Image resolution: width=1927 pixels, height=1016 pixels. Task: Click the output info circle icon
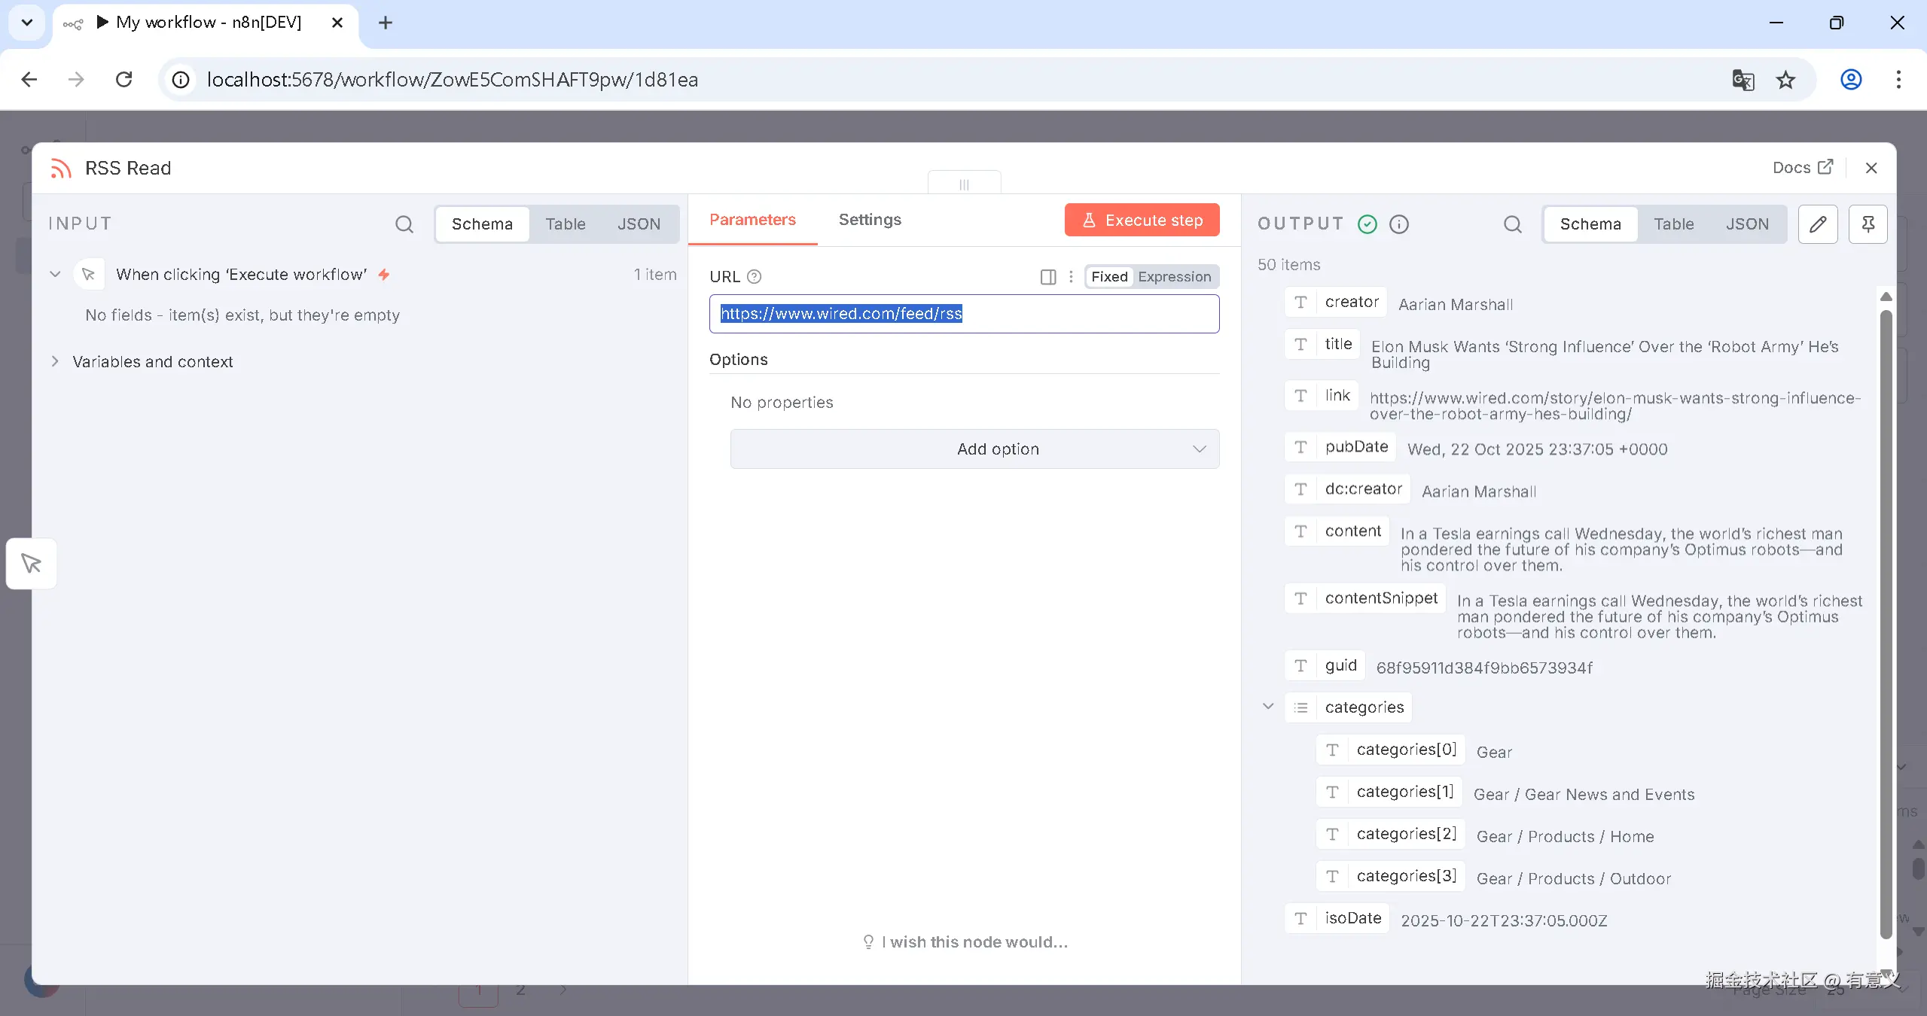(x=1398, y=224)
